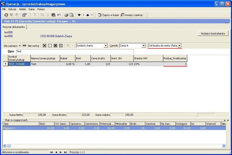Expand the Cennik Cena A dropdown

(x=143, y=46)
